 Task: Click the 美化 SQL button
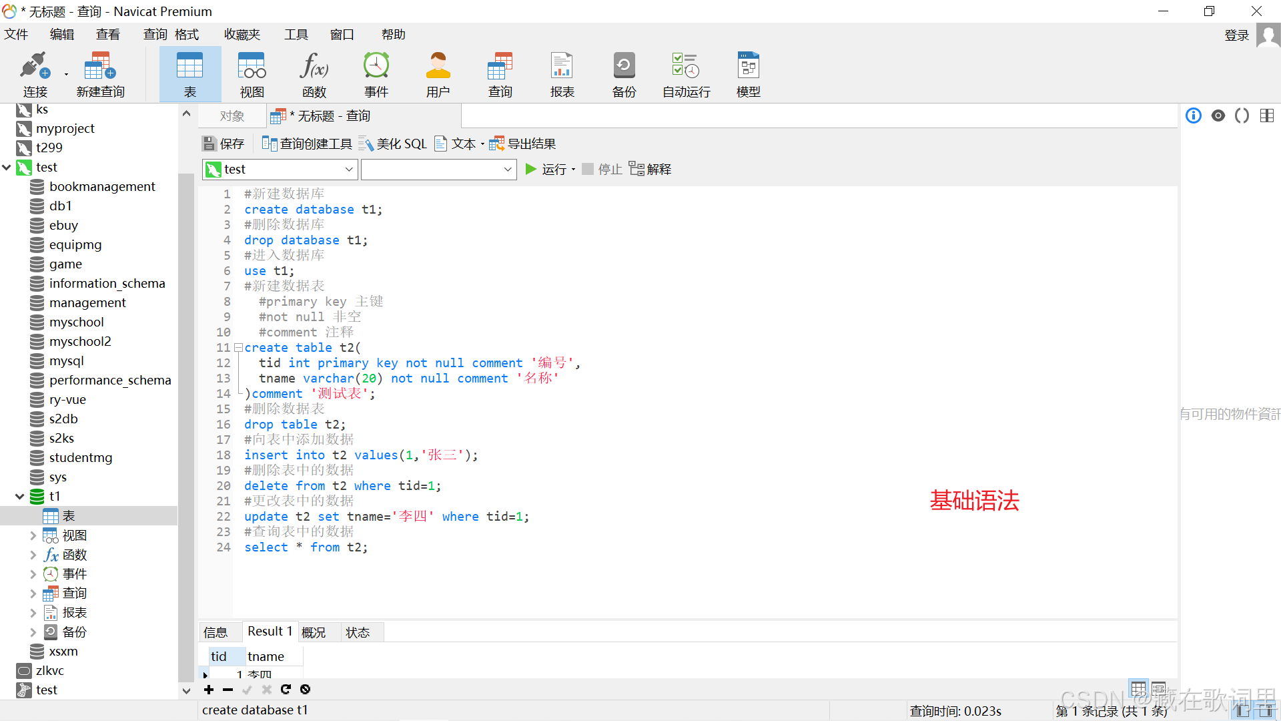(x=393, y=144)
